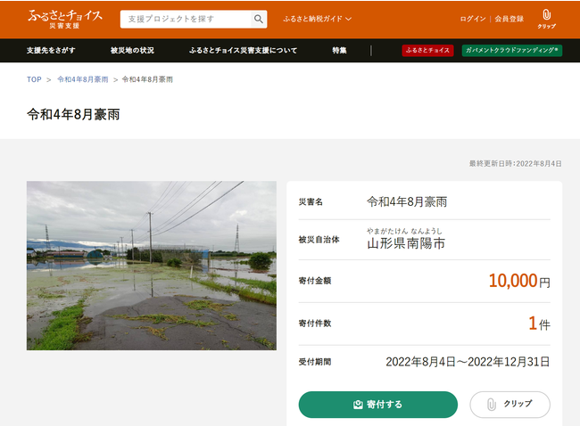Viewport: 580px width, 426px height.
Task: Select the 特集 menu item
Action: click(339, 51)
